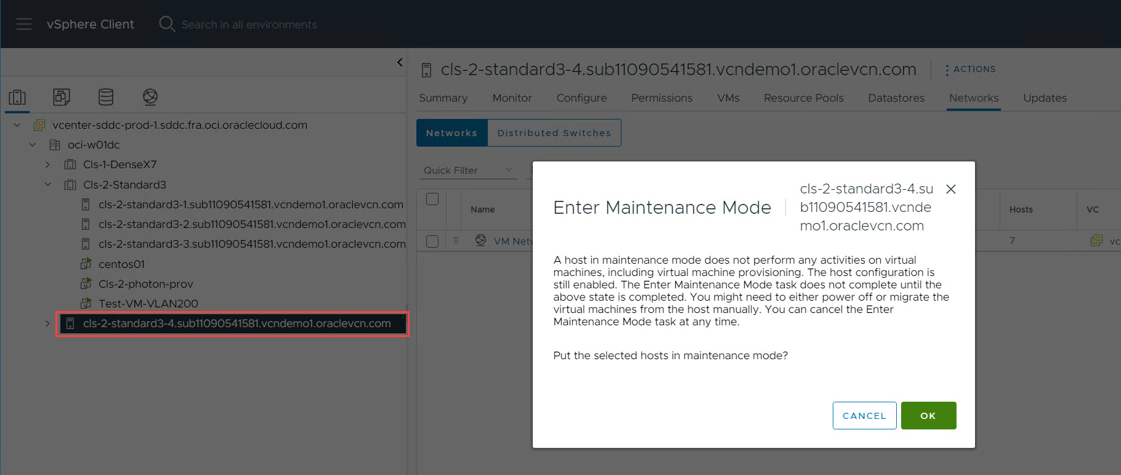Viewport: 1121px width, 475px height.
Task: Close the Enter Maintenance Mode dialog
Action: click(x=951, y=189)
